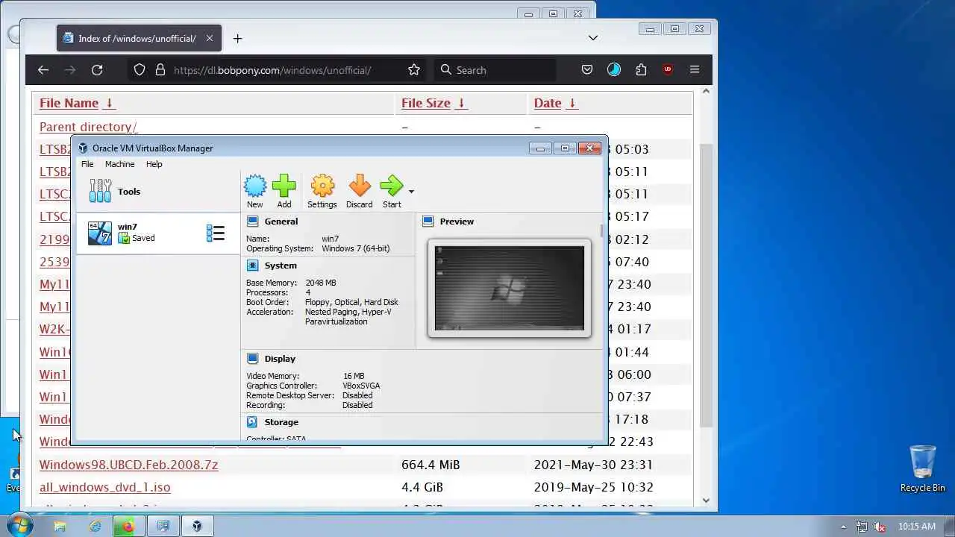955x537 pixels.
Task: Bookmark this page with the star
Action: tap(414, 70)
